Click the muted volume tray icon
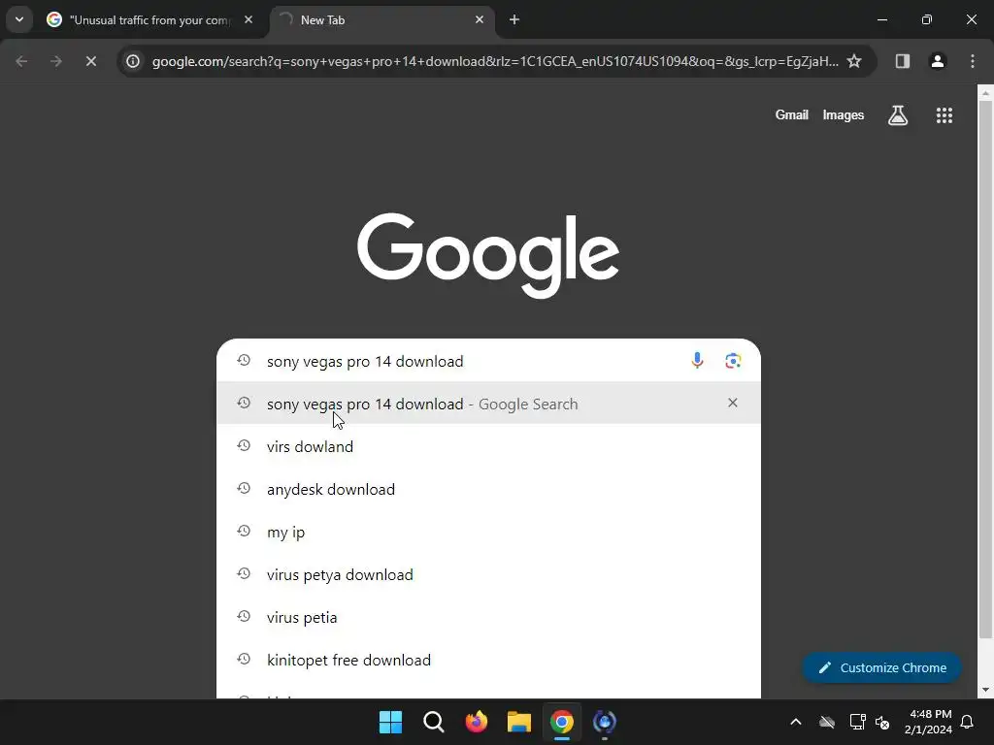 tap(882, 722)
